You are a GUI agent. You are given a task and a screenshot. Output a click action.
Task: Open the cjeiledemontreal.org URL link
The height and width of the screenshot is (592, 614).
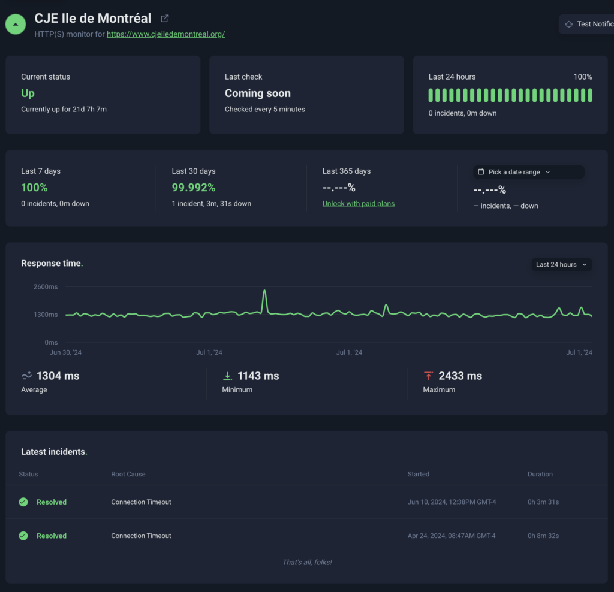pos(165,34)
